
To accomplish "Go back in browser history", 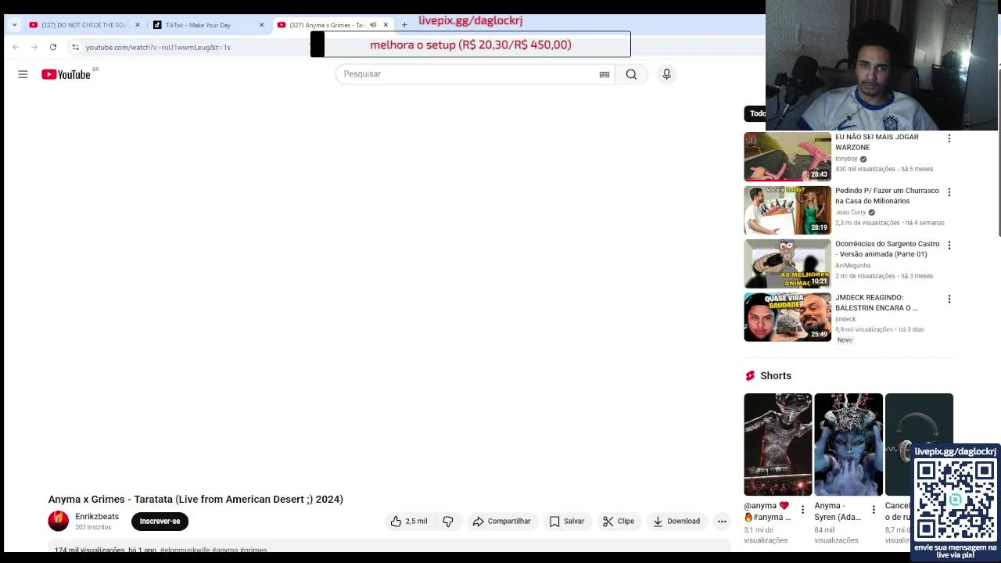I will coord(16,47).
